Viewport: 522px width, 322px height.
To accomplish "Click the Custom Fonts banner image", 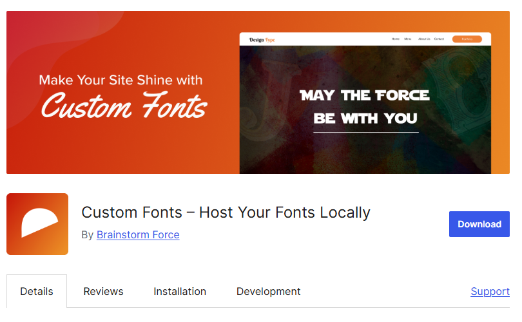I will tap(258, 92).
